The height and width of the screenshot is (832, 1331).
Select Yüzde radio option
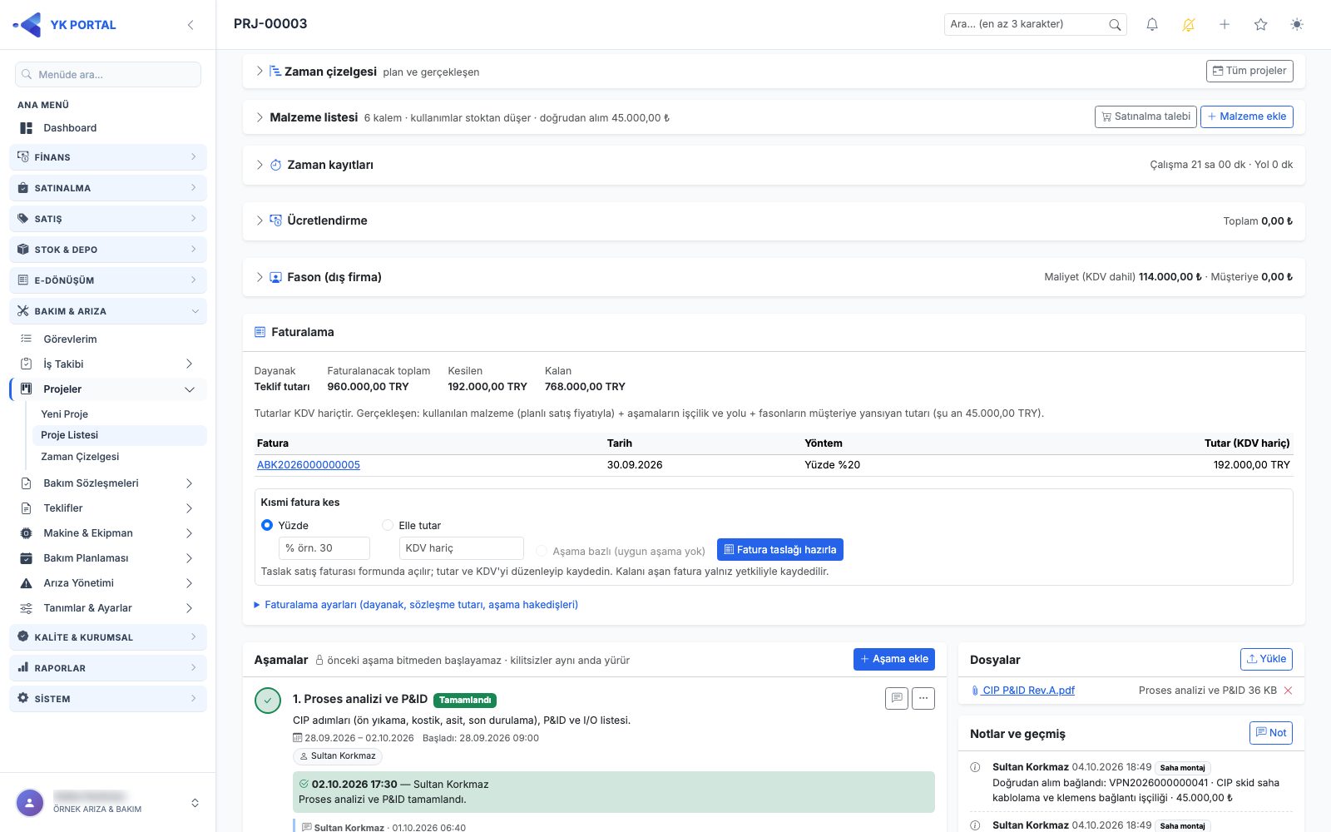[x=267, y=525]
